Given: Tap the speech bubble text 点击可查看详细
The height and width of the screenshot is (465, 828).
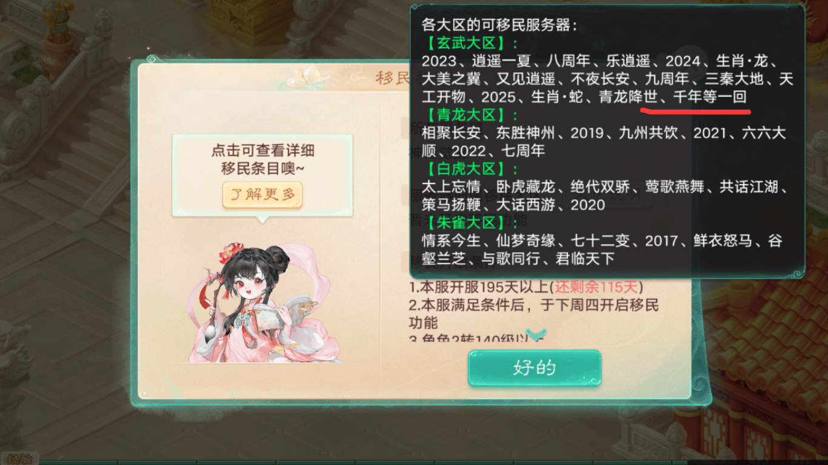Looking at the screenshot, I should coord(262,151).
